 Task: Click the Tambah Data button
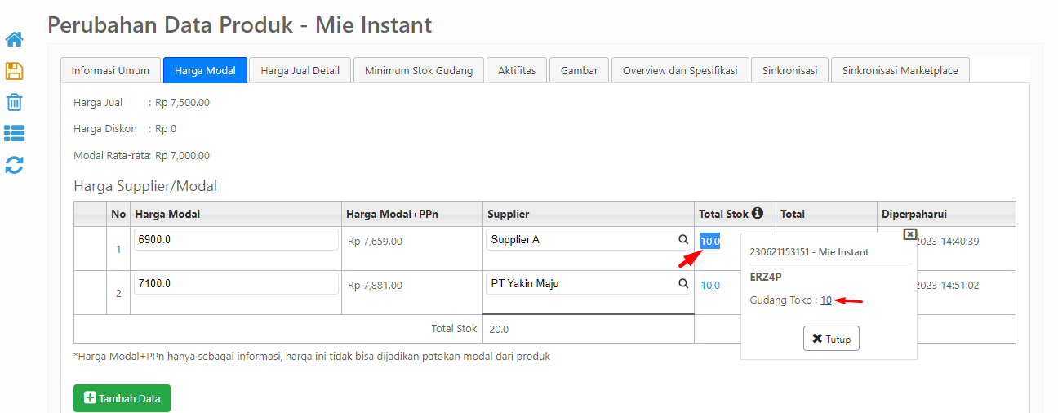point(122,398)
